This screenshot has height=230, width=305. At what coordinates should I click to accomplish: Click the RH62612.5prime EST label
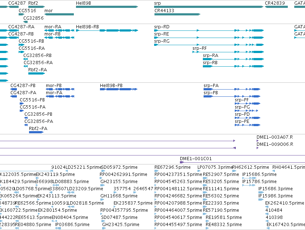click(x=251, y=167)
